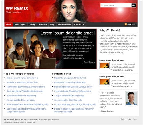Image resolution: width=143 pixels, height=125 pixels.
Task: Click the first 'Lorem ipsum dolor sit amet' sidebar heading
Action: (x=112, y=60)
